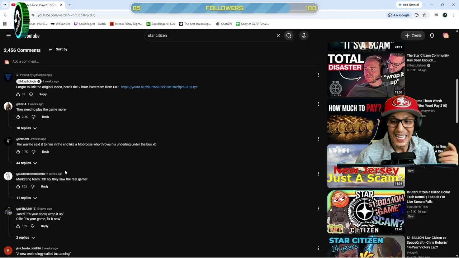Open @Kev-A channel link
Viewport: 459px width, 258px height.
point(21,104)
